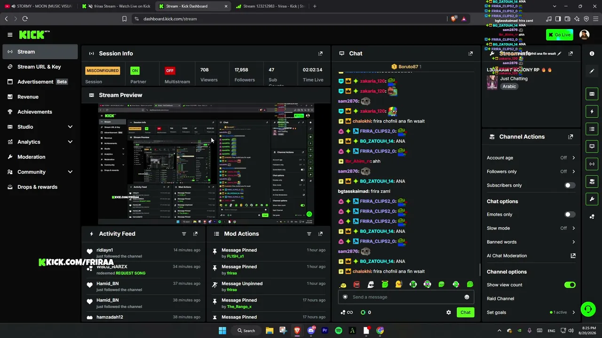Click the Stream Preview video thumbnail
Viewport: 602px width, 338px height.
point(206,164)
